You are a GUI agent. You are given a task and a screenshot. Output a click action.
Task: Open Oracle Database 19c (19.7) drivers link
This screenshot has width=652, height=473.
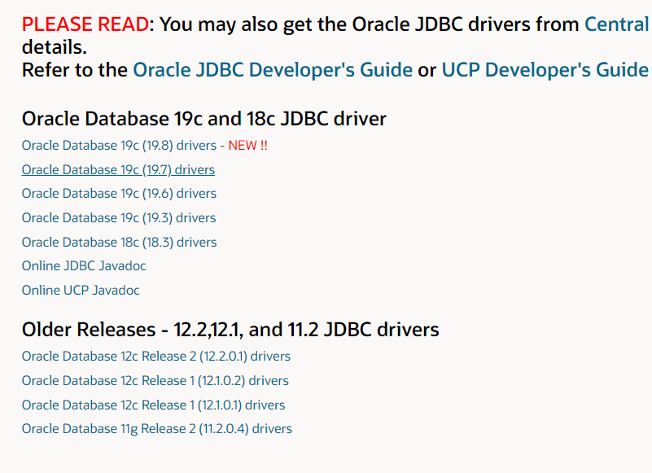[118, 169]
